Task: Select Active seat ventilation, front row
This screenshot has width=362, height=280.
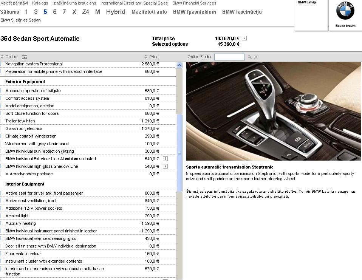Action: (88, 201)
